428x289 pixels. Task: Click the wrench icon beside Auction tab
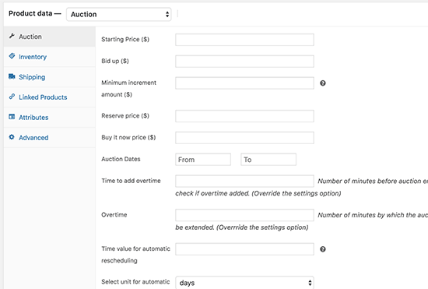coord(12,36)
